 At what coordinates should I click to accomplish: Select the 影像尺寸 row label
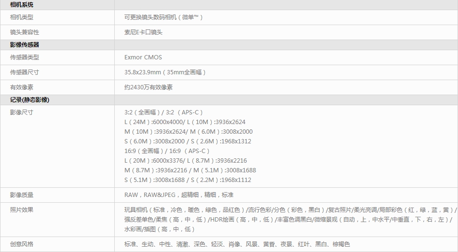click(22, 112)
